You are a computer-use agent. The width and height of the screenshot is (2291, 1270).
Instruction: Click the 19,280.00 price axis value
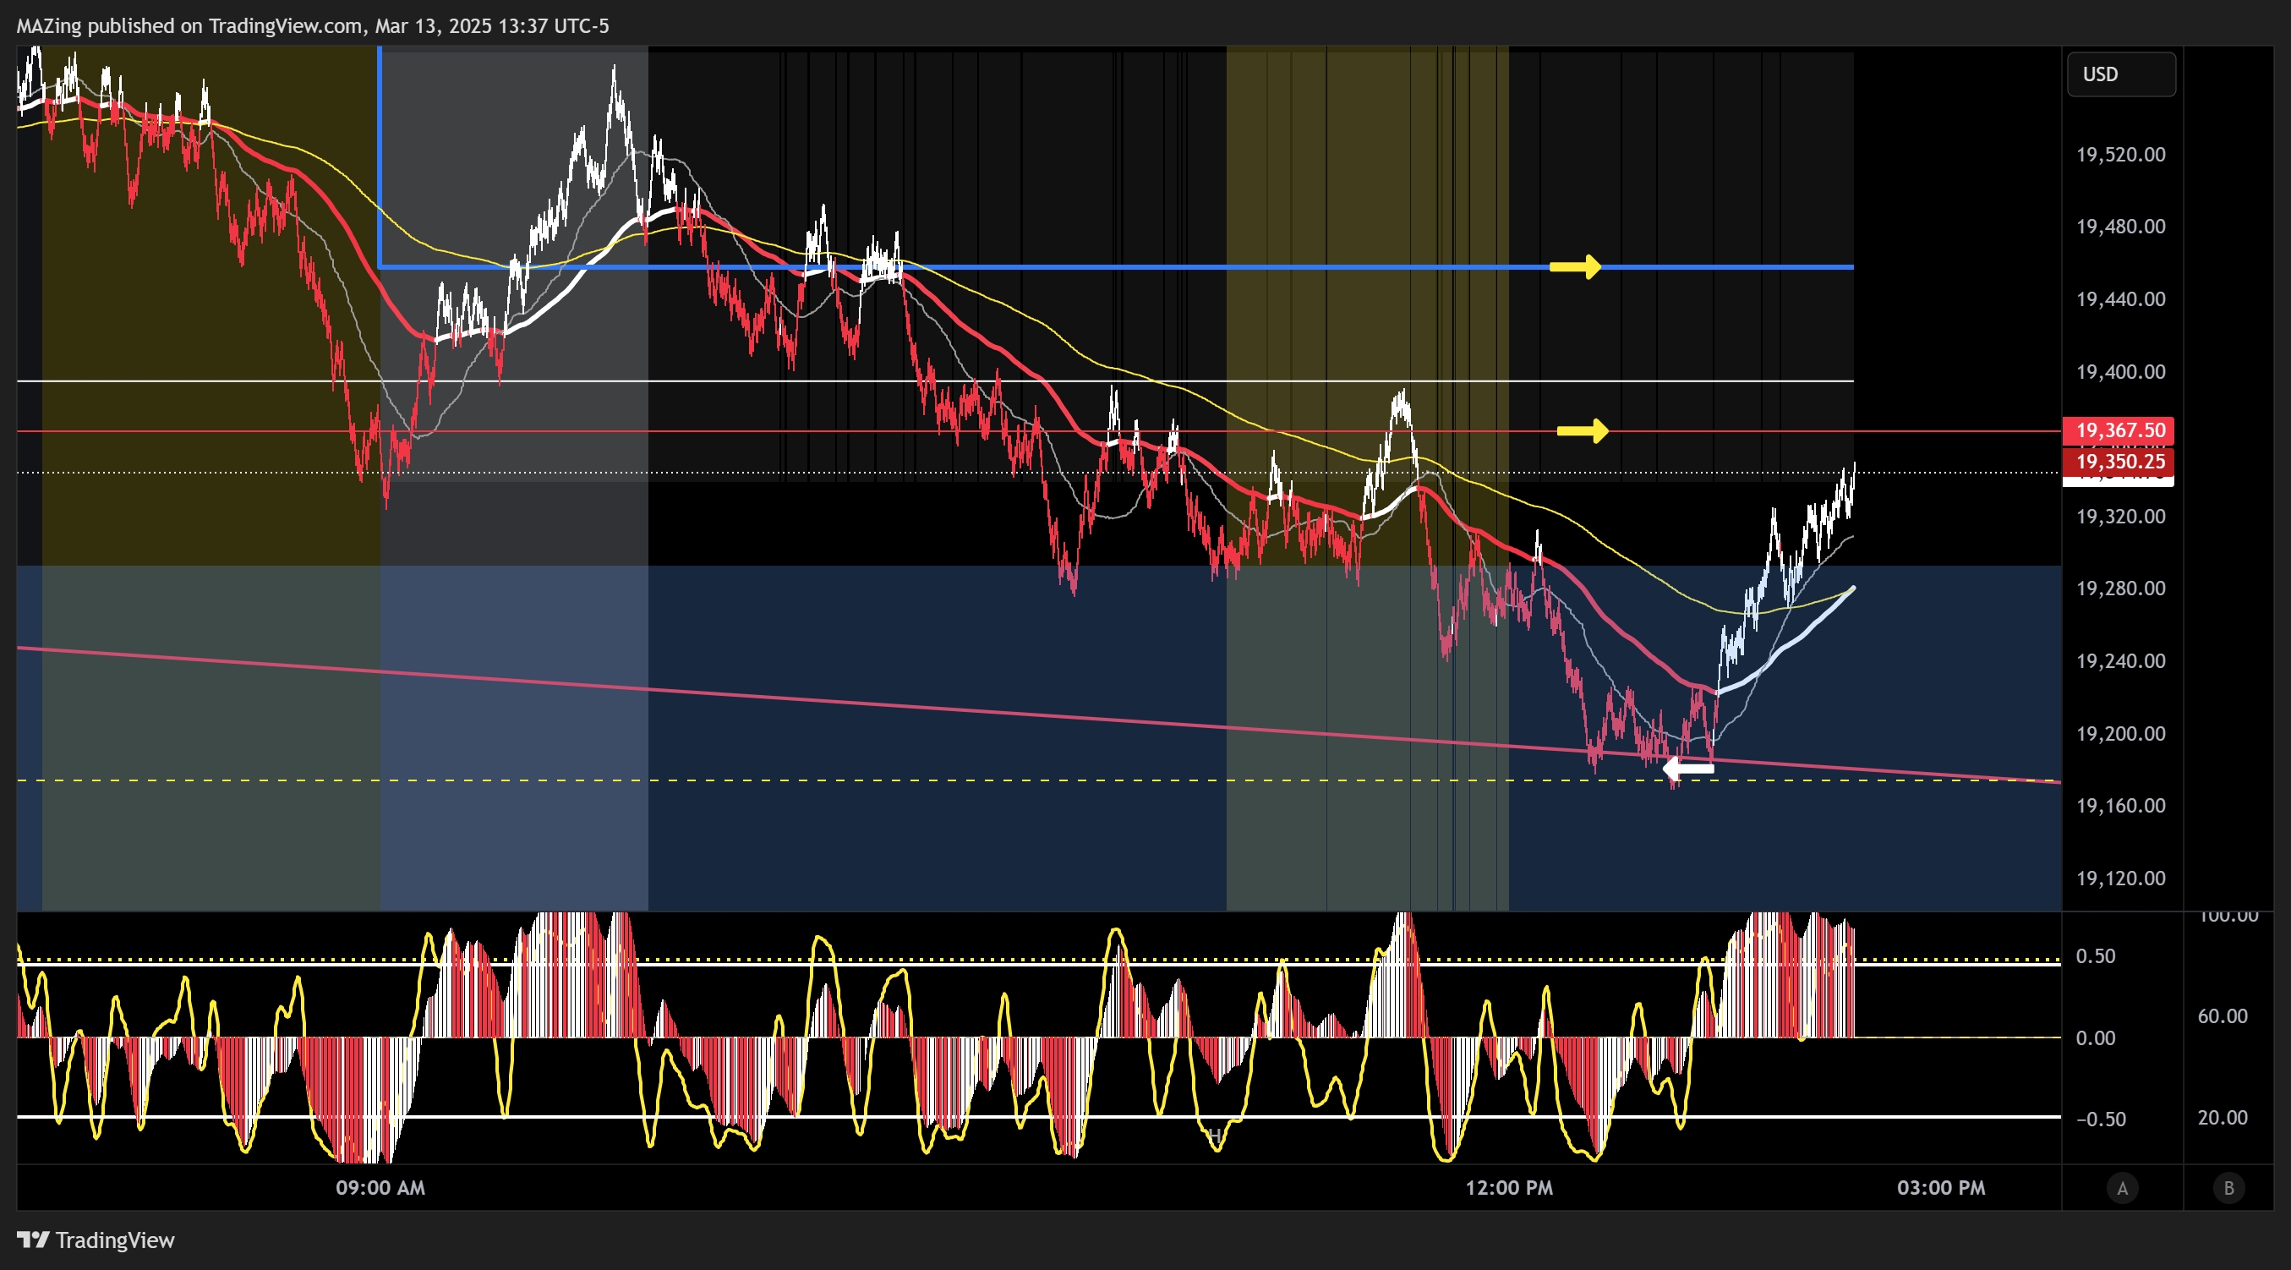click(2120, 588)
